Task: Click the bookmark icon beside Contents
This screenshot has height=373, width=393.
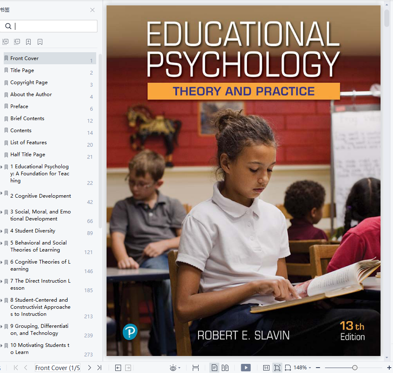Action: 6,130
